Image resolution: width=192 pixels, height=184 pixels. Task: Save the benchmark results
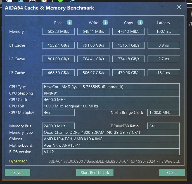[17, 173]
